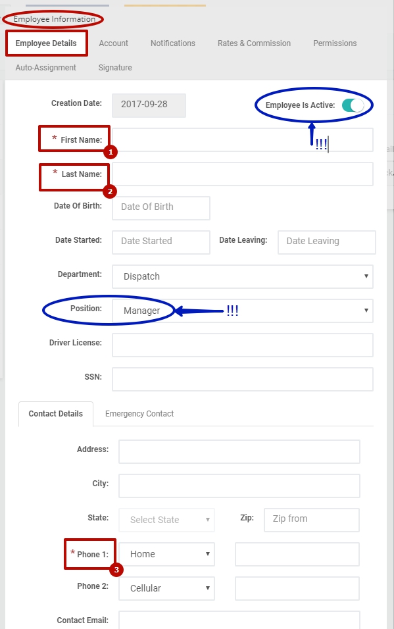
Task: Go to Rates & Commission tab
Action: (254, 43)
